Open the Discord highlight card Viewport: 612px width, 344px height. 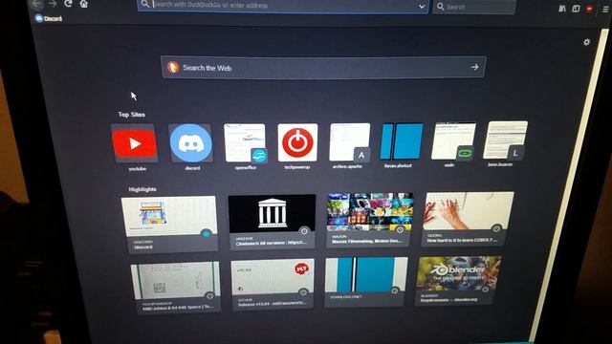[169, 225]
